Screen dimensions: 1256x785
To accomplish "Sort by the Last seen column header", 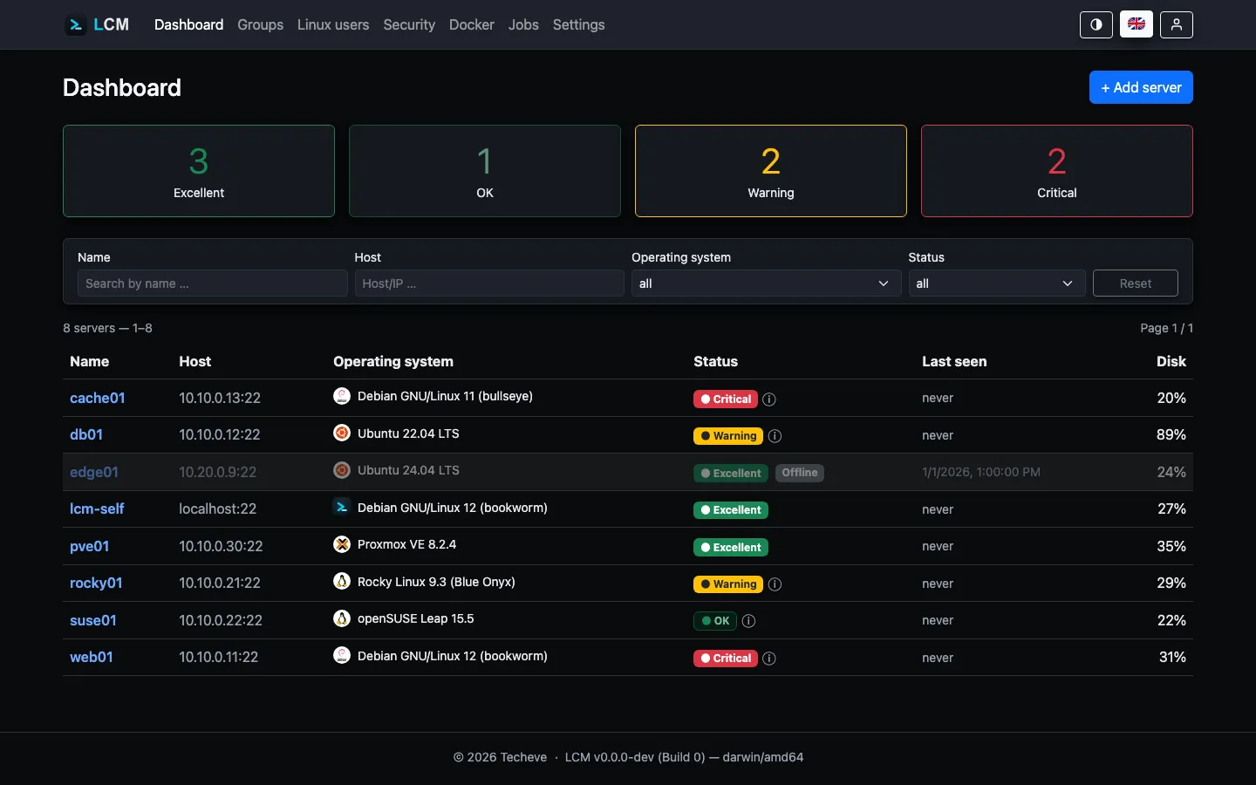I will click(x=954, y=361).
